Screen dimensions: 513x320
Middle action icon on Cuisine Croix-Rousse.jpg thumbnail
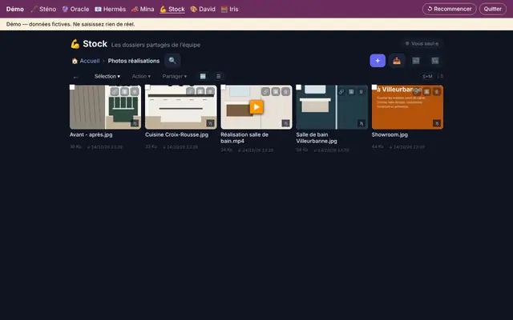coord(200,92)
